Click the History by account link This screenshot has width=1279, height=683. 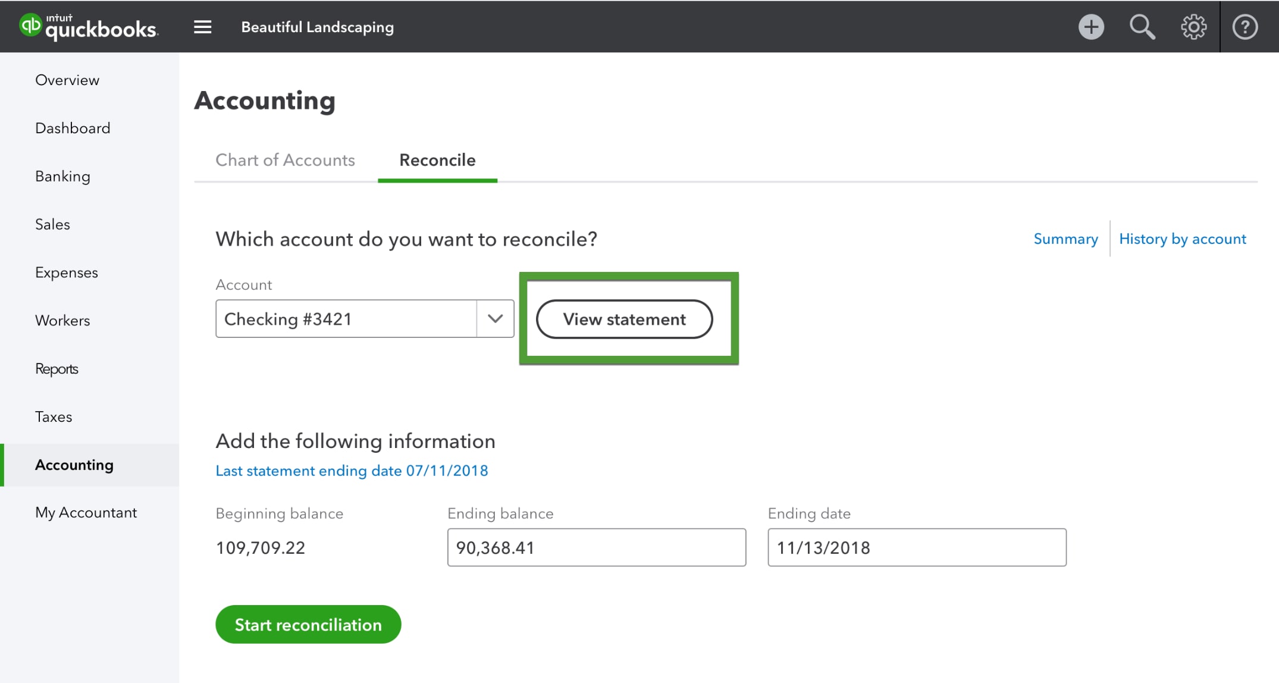(1184, 239)
